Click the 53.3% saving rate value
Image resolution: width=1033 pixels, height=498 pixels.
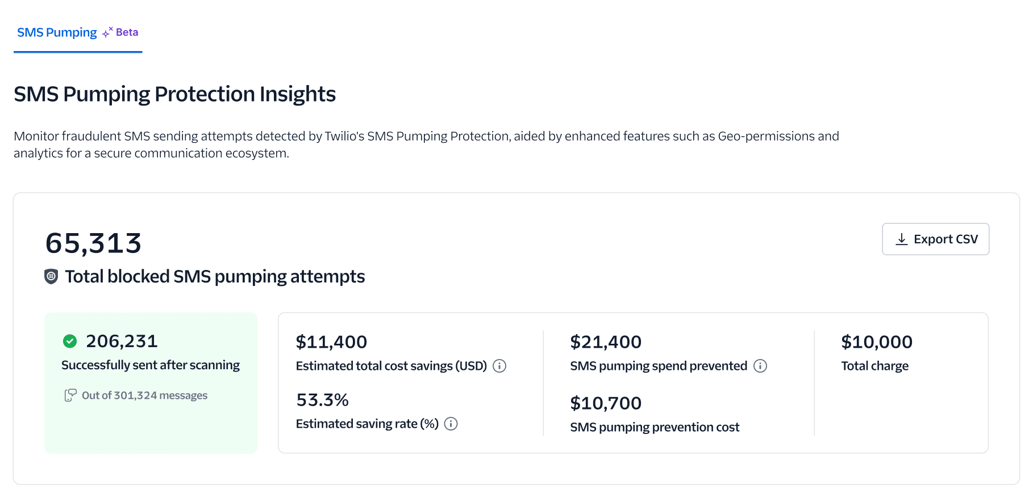pos(322,400)
